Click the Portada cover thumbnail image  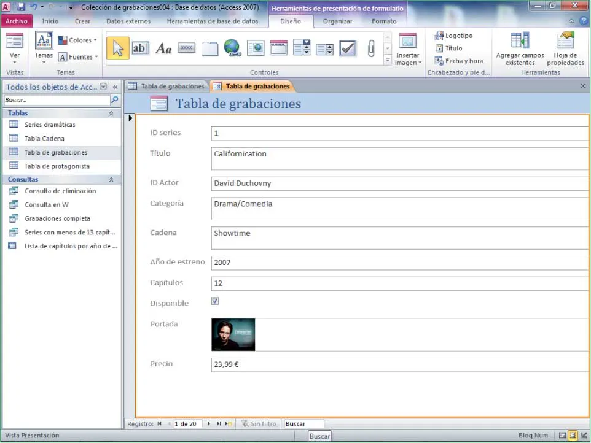[x=233, y=334]
